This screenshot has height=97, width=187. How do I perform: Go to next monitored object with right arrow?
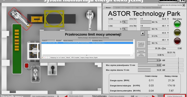(154, 96)
